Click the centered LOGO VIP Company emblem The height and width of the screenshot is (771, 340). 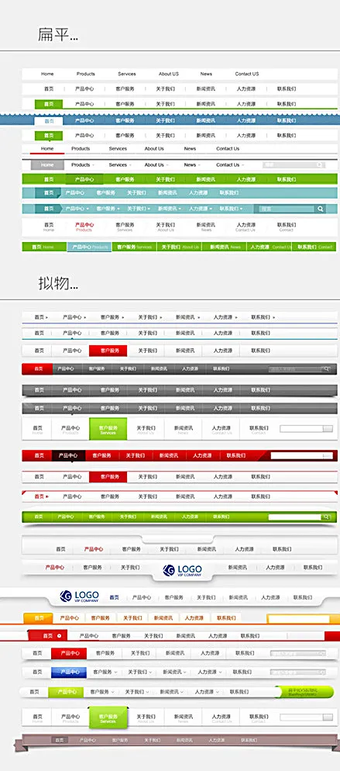(x=183, y=570)
